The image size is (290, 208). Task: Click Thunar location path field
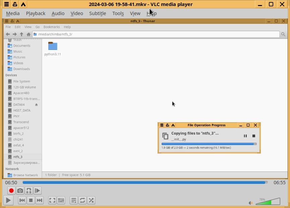coord(156,34)
